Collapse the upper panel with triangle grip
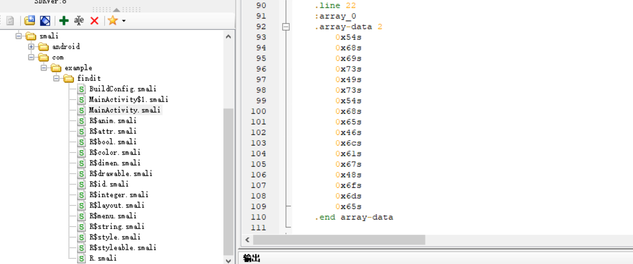This screenshot has width=633, height=264. 116,10
